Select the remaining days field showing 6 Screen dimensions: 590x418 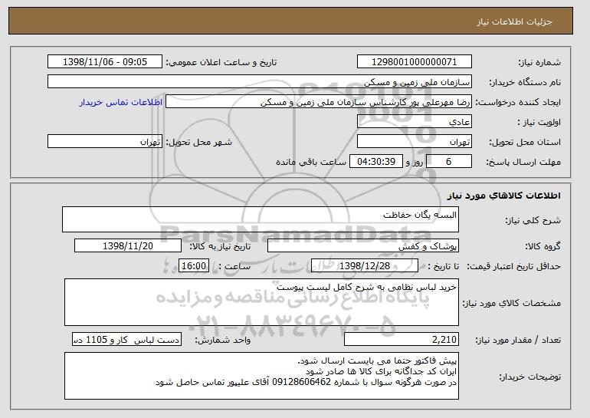click(448, 162)
